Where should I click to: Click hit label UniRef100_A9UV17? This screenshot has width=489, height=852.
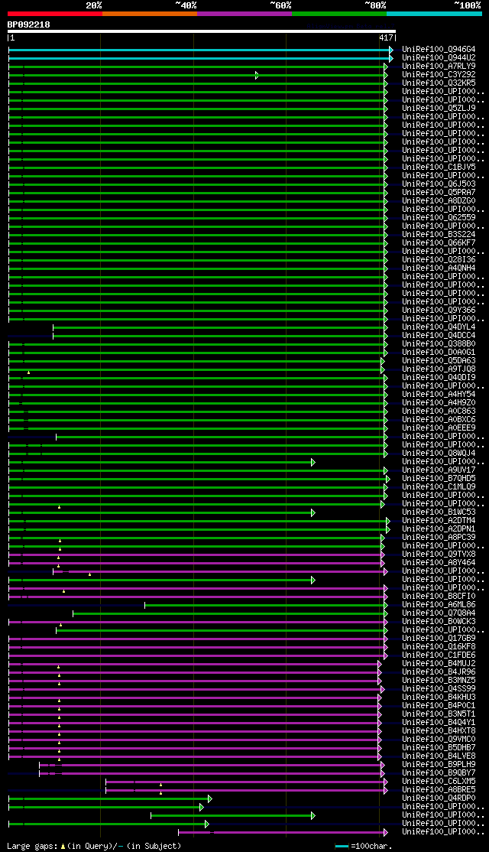tap(439, 470)
